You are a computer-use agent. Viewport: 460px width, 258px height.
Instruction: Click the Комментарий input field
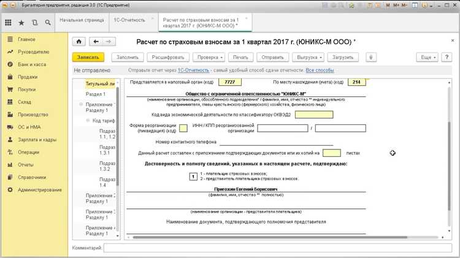[277, 248]
